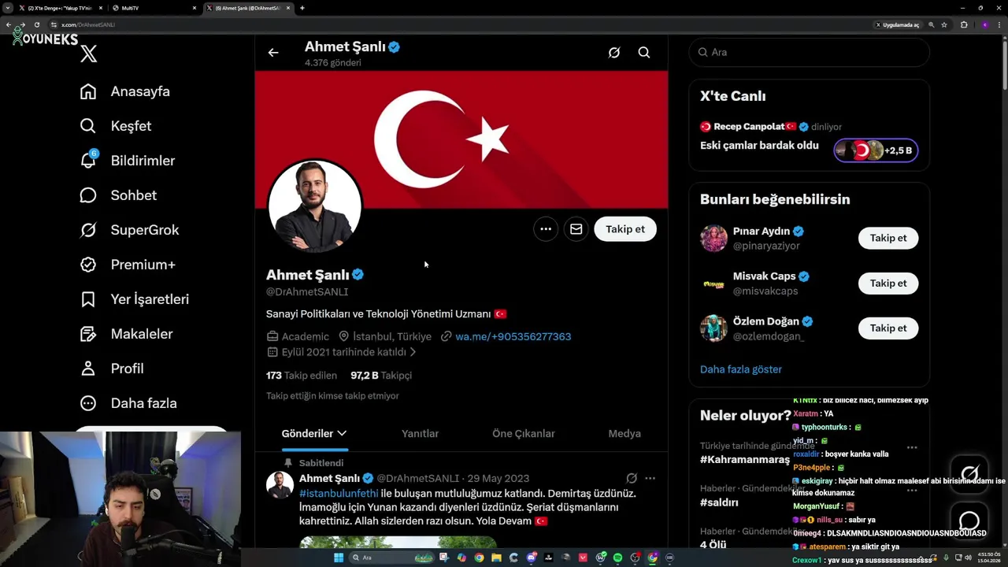Open more options for #Kahramanmaraş trend
This screenshot has width=1008, height=567.
coord(912,447)
